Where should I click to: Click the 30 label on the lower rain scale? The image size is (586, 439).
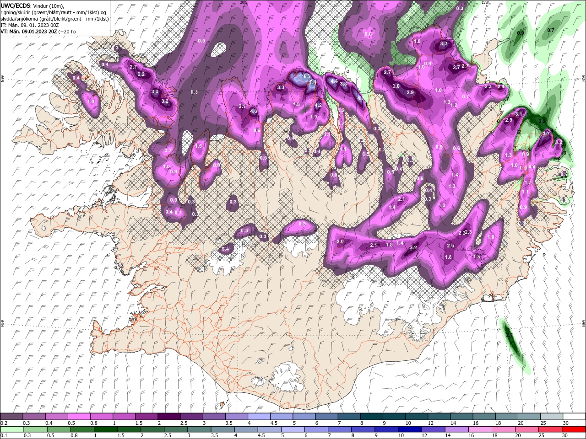pyautogui.click(x=566, y=436)
